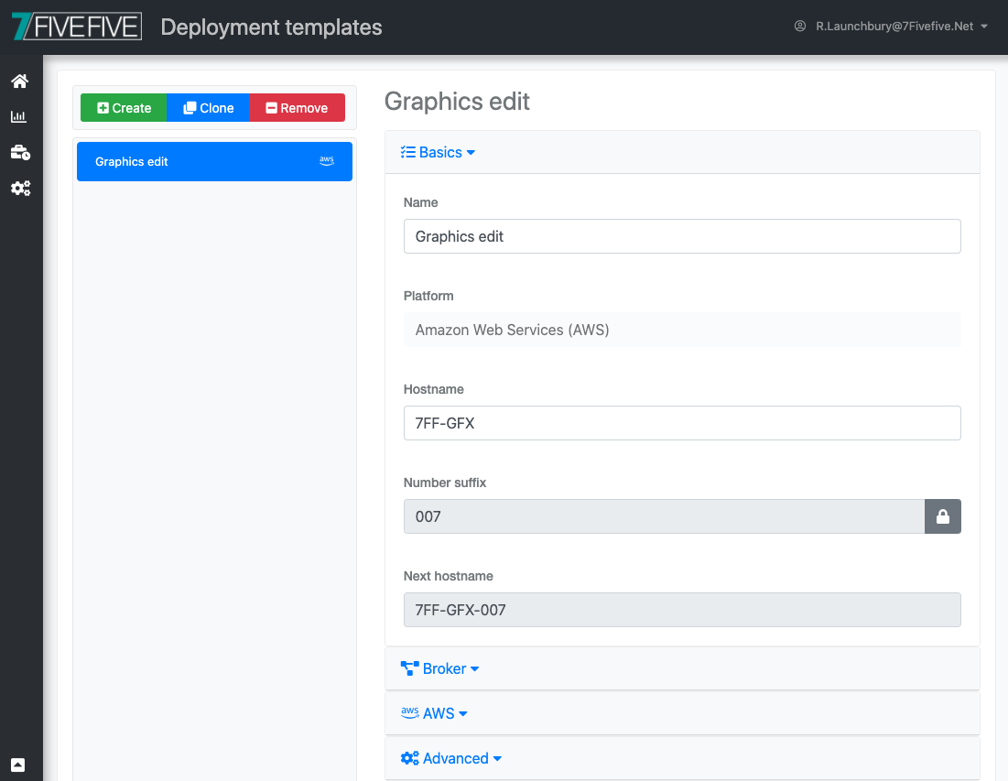Open the Home page from sidebar
Viewport: 1008px width, 781px height.
point(20,81)
